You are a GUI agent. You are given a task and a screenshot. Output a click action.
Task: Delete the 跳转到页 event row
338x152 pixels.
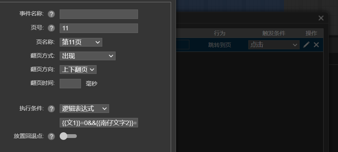click(316, 45)
